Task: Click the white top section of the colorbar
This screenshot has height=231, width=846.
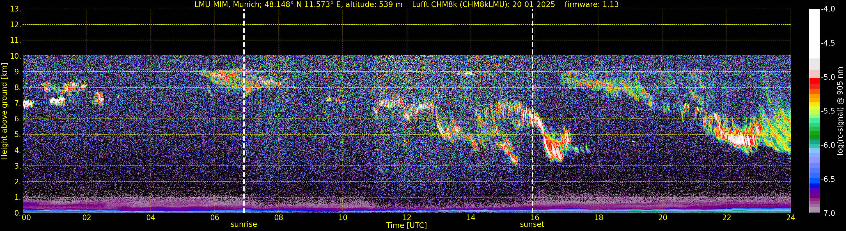Action: pos(815,34)
